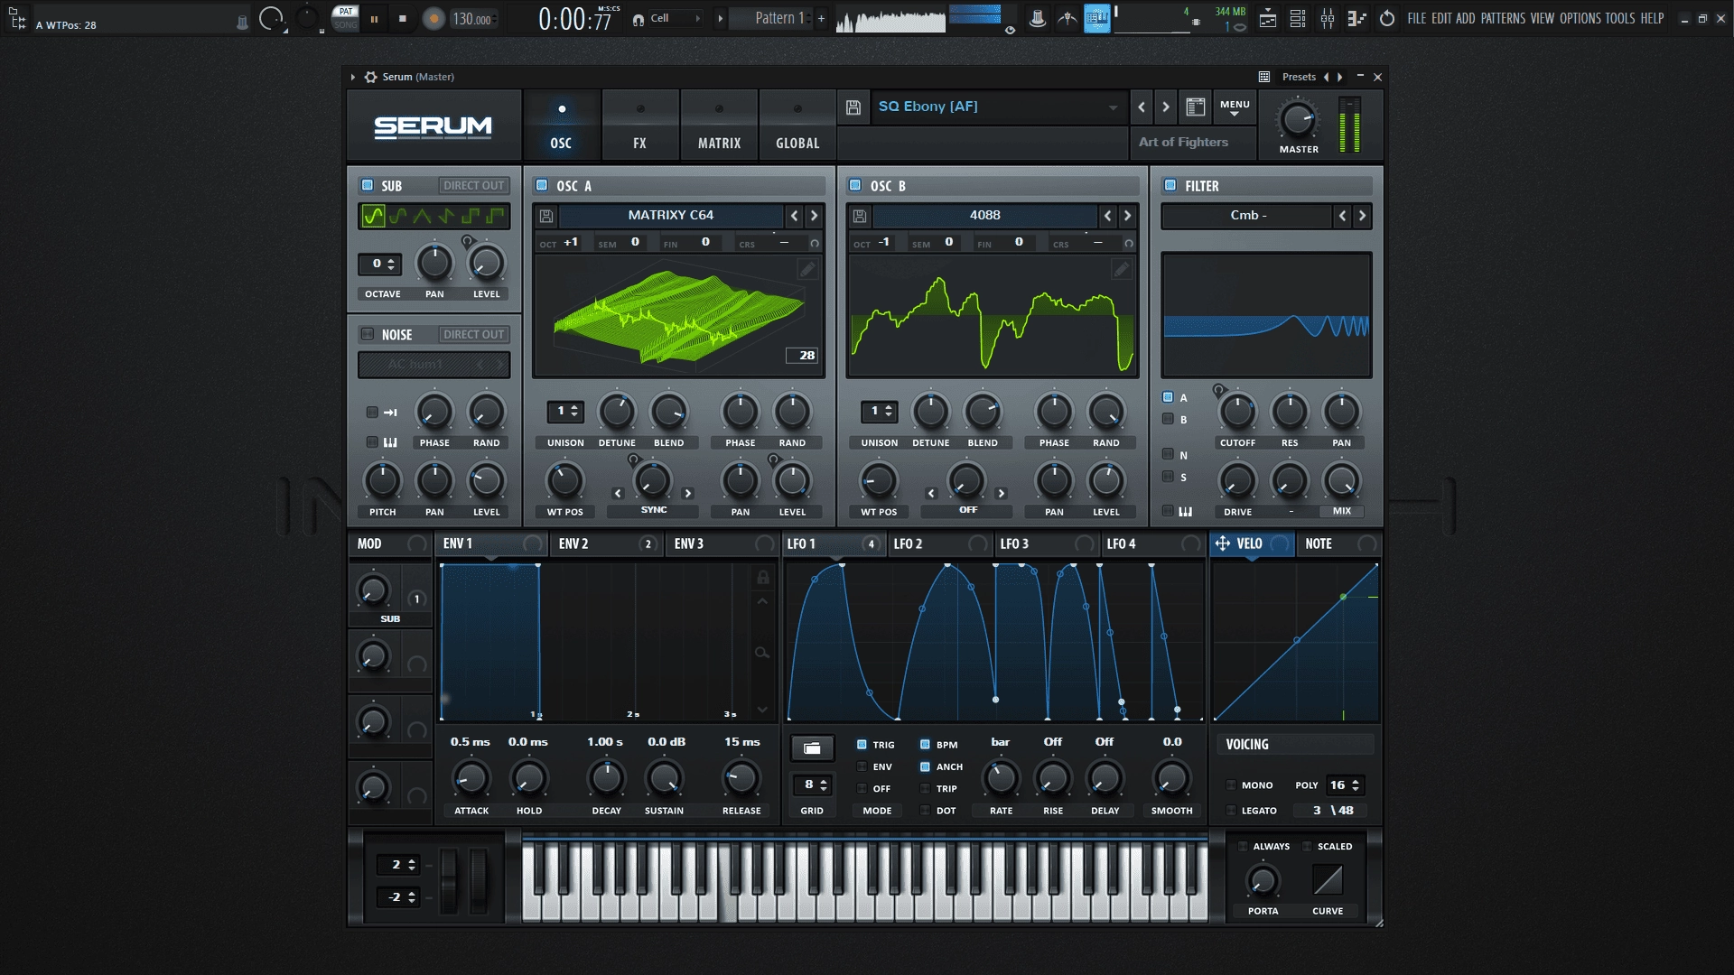Open the Serum preset browser icon
1734x975 pixels.
[x=1196, y=107]
